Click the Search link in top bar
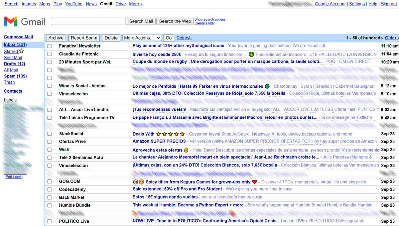This screenshot has width=399, height=226. pos(11,4)
